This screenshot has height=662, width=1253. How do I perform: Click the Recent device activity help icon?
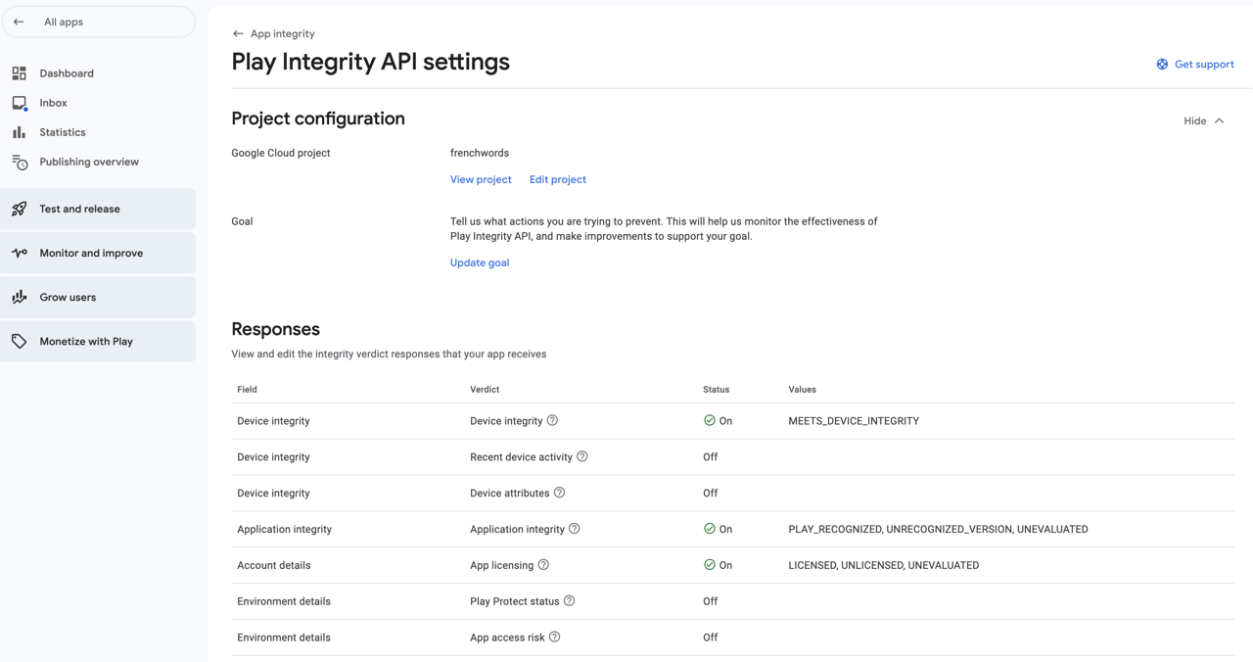[582, 456]
